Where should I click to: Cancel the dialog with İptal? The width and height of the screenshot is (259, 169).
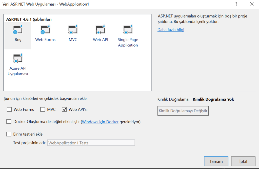coord(243,161)
